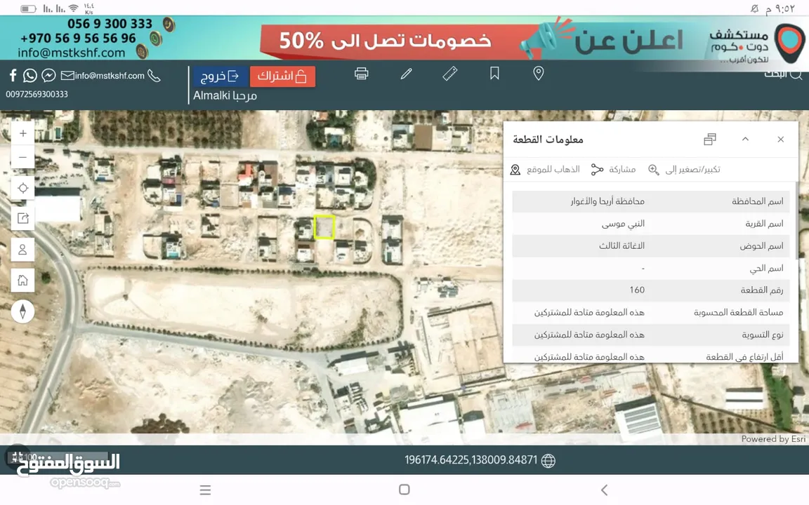
Task: Click phone number 056 9 300 333 in banner
Action: point(110,24)
